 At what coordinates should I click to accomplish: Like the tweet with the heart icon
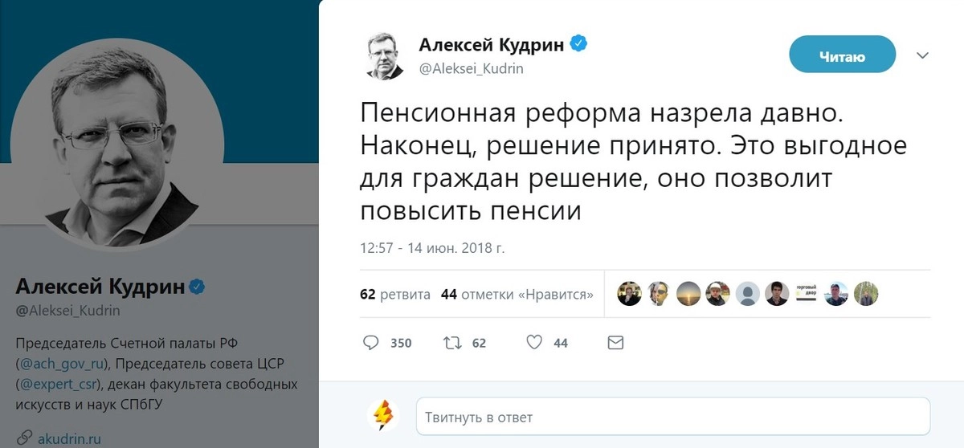pyautogui.click(x=534, y=343)
